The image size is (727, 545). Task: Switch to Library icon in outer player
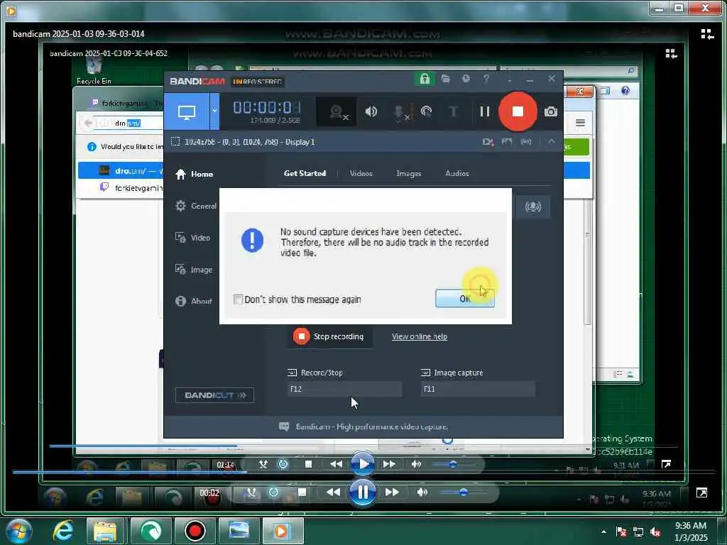pos(707,33)
